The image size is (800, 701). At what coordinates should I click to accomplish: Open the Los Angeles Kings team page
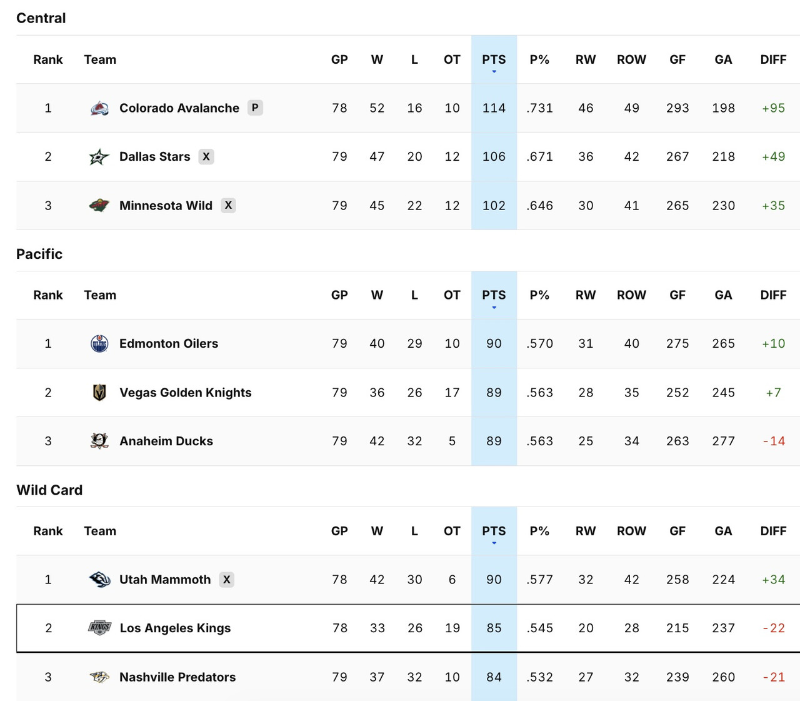point(175,628)
